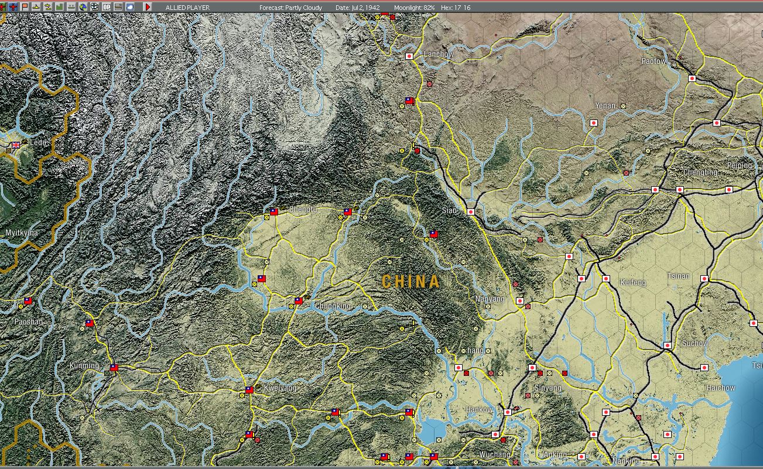The height and width of the screenshot is (469, 763).
Task: Click the crosshair target toolbar icon
Action: click(x=95, y=7)
